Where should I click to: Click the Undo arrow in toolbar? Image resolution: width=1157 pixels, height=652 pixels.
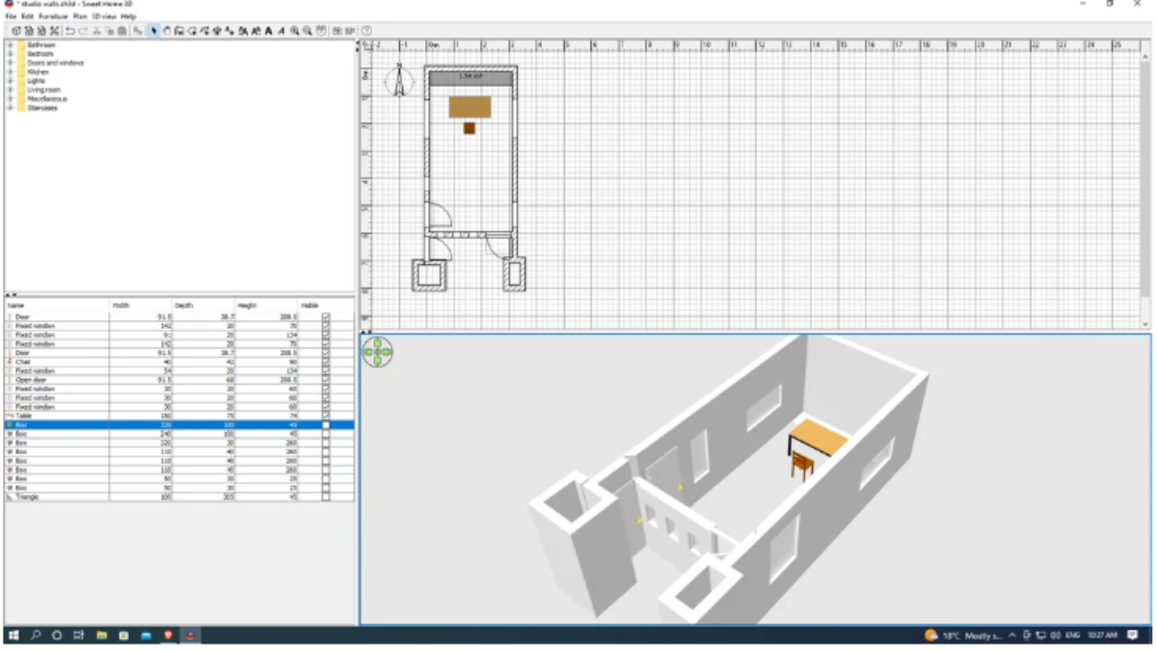[70, 32]
